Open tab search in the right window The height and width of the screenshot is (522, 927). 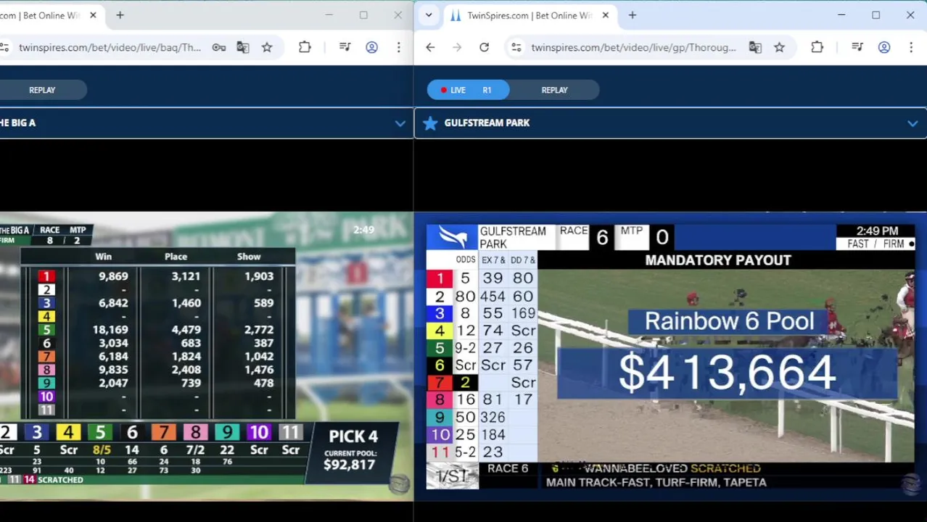point(429,15)
